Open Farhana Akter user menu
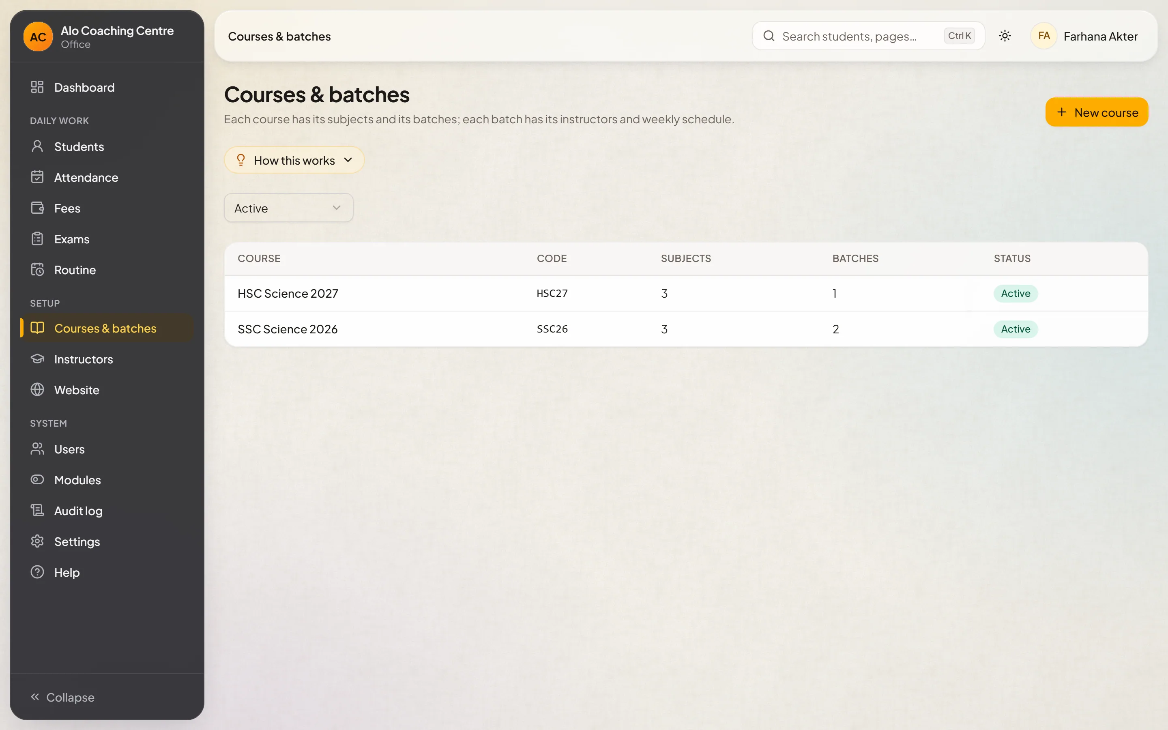Image resolution: width=1168 pixels, height=730 pixels. [x=1084, y=36]
